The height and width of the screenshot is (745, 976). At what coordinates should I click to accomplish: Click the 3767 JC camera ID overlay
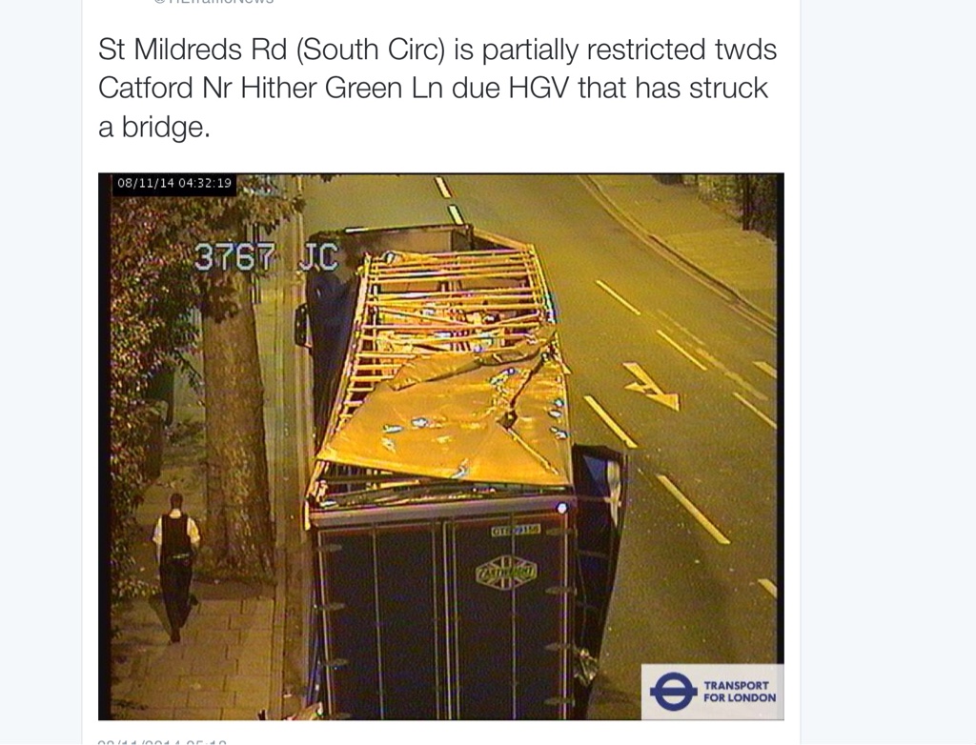click(267, 257)
